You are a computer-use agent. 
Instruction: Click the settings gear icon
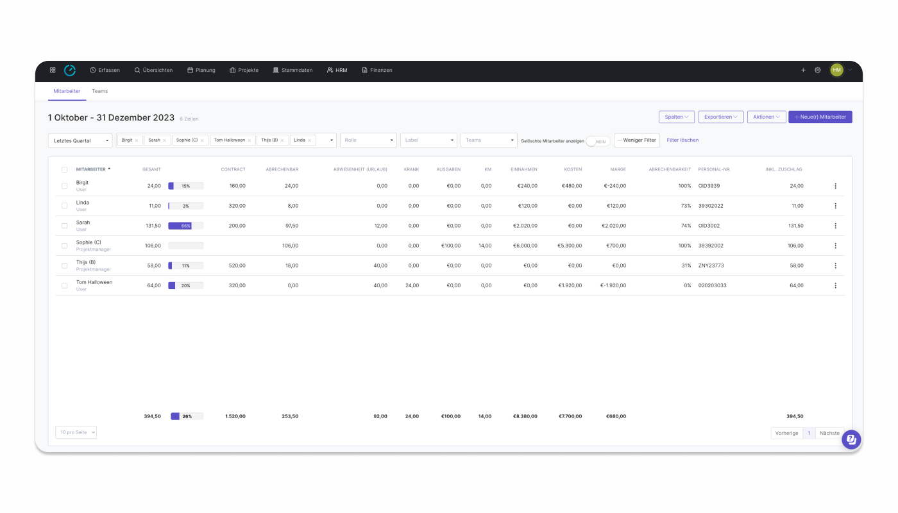tap(818, 70)
